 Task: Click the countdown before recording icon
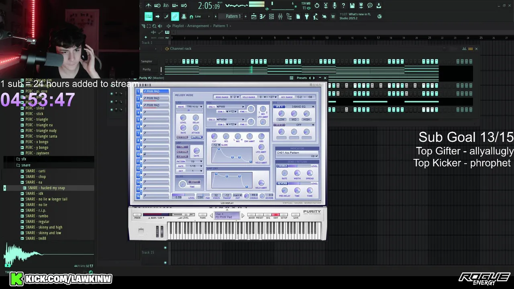coord(166,6)
